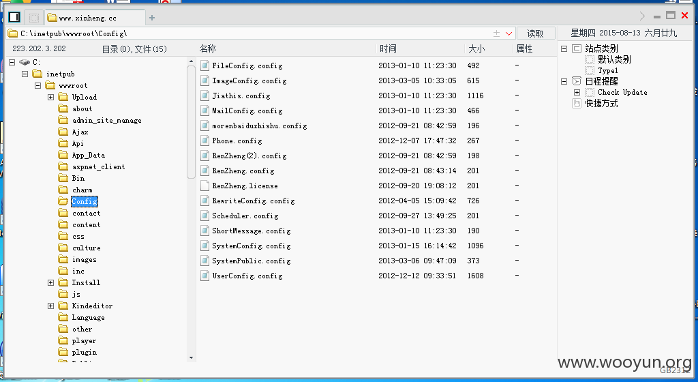This screenshot has width=698, height=382.
Task: Select SystemPublic.config file name
Action: tap(252, 261)
